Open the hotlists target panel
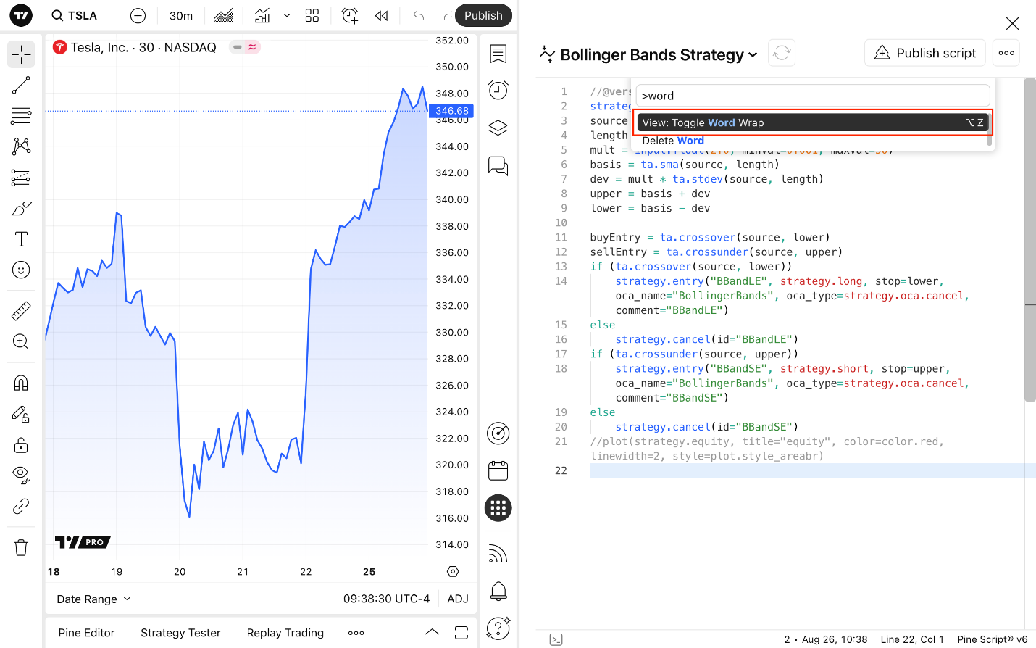 click(x=498, y=433)
